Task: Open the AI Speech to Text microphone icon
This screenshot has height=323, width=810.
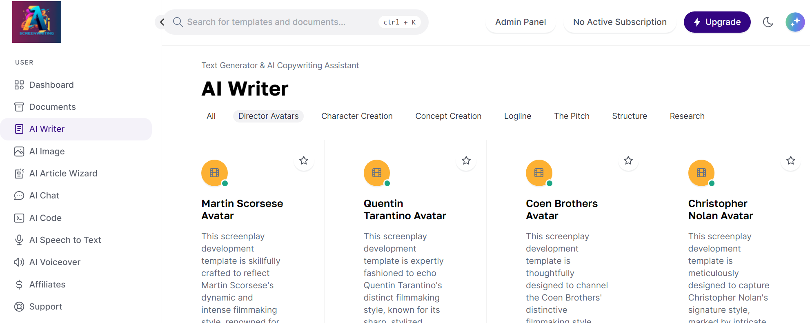Action: (19, 240)
